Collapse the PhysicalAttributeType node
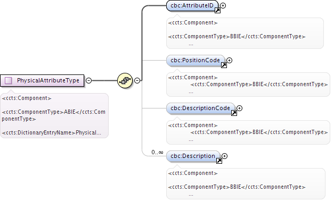Viewport: 334px width, 201px height. pyautogui.click(x=88, y=81)
